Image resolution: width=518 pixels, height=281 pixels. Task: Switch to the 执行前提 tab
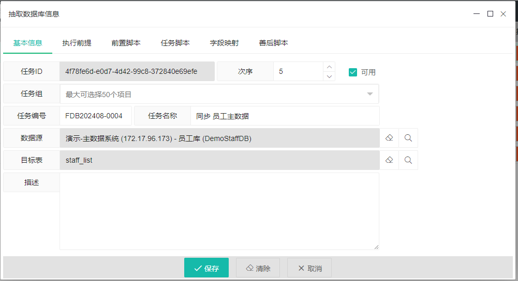click(77, 43)
